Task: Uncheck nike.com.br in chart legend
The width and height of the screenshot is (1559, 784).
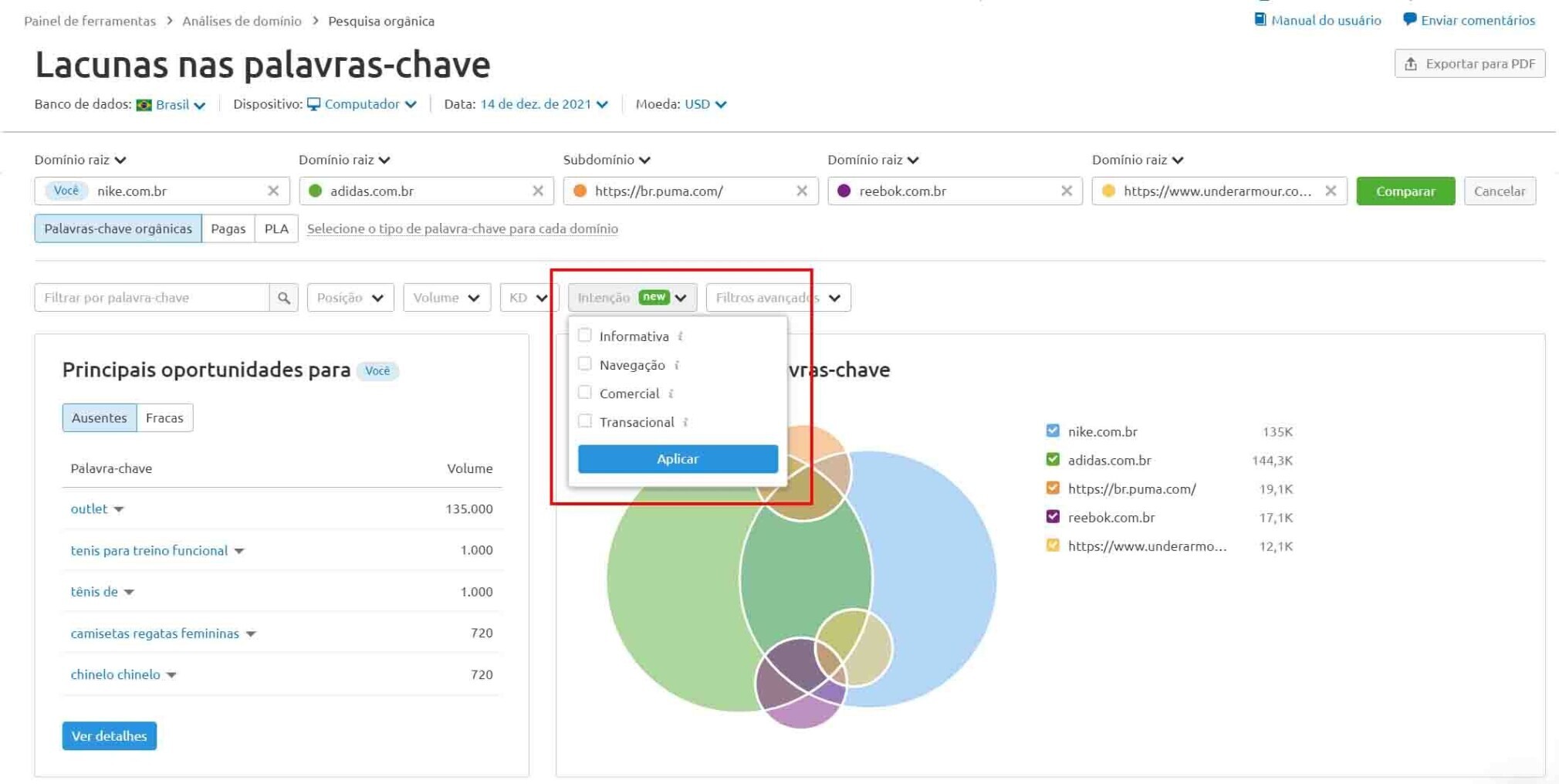Action: (1053, 431)
